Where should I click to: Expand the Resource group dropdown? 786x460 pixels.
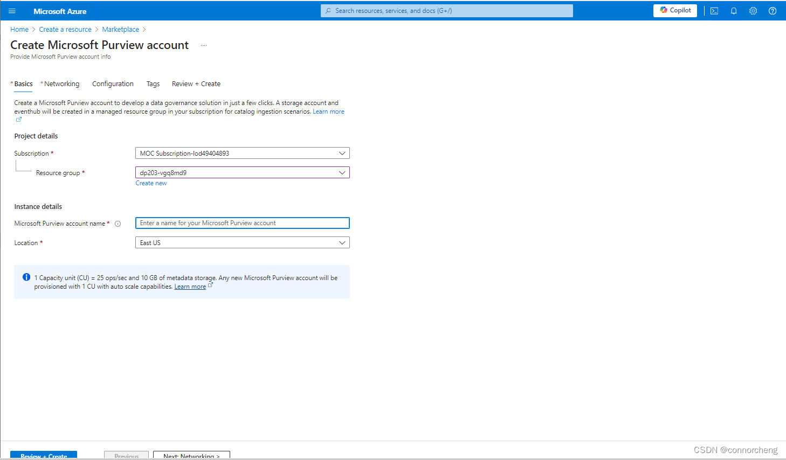tap(243, 172)
